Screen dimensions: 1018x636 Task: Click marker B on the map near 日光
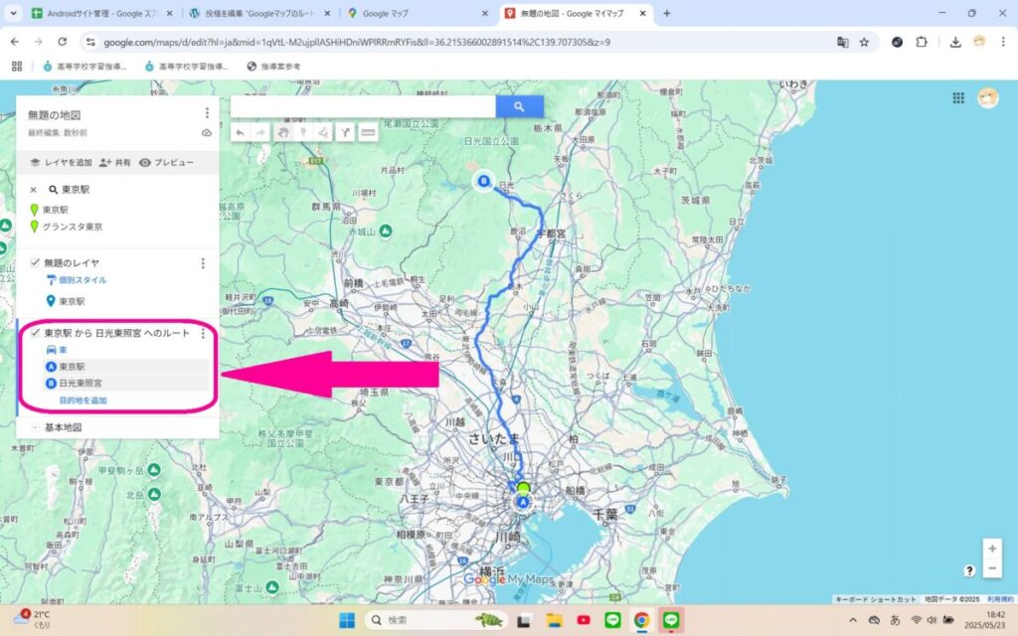point(484,181)
